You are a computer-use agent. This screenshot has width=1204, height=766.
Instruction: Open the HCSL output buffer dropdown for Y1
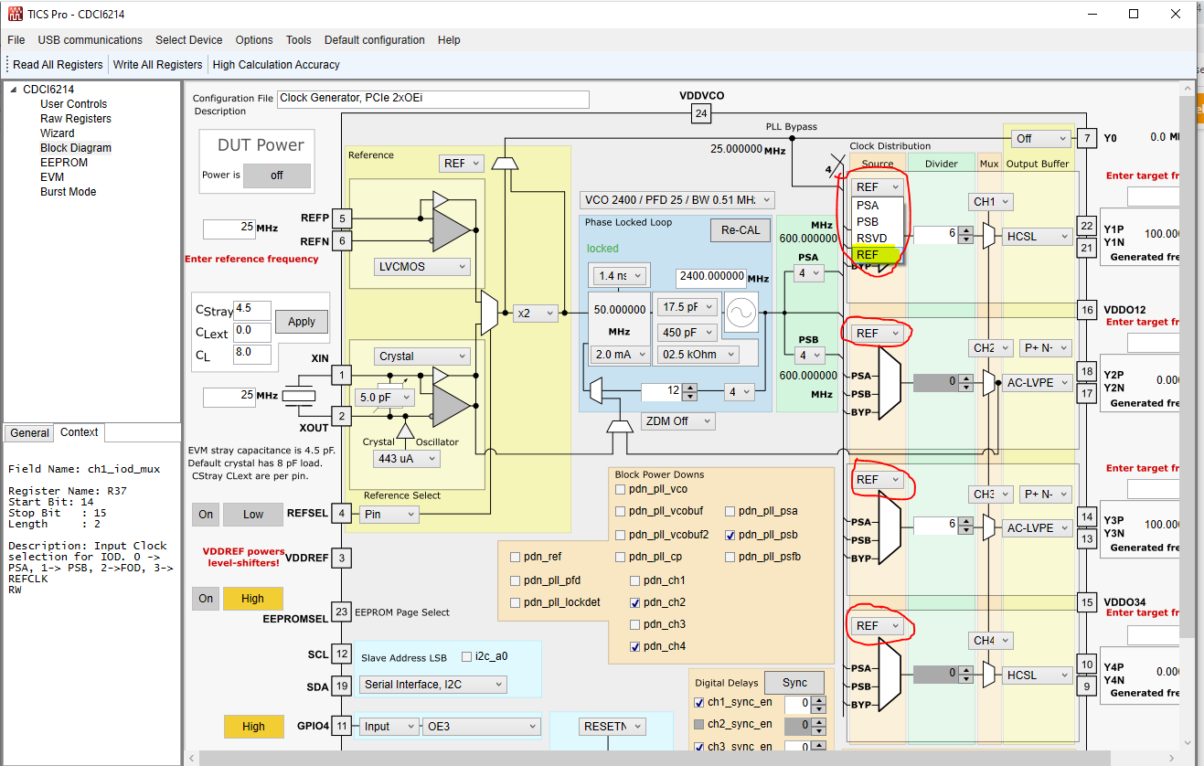[1037, 236]
